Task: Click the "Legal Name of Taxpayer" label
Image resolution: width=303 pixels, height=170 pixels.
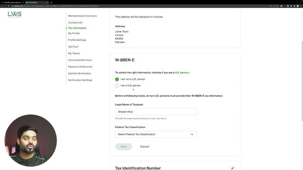Action: pos(129,105)
